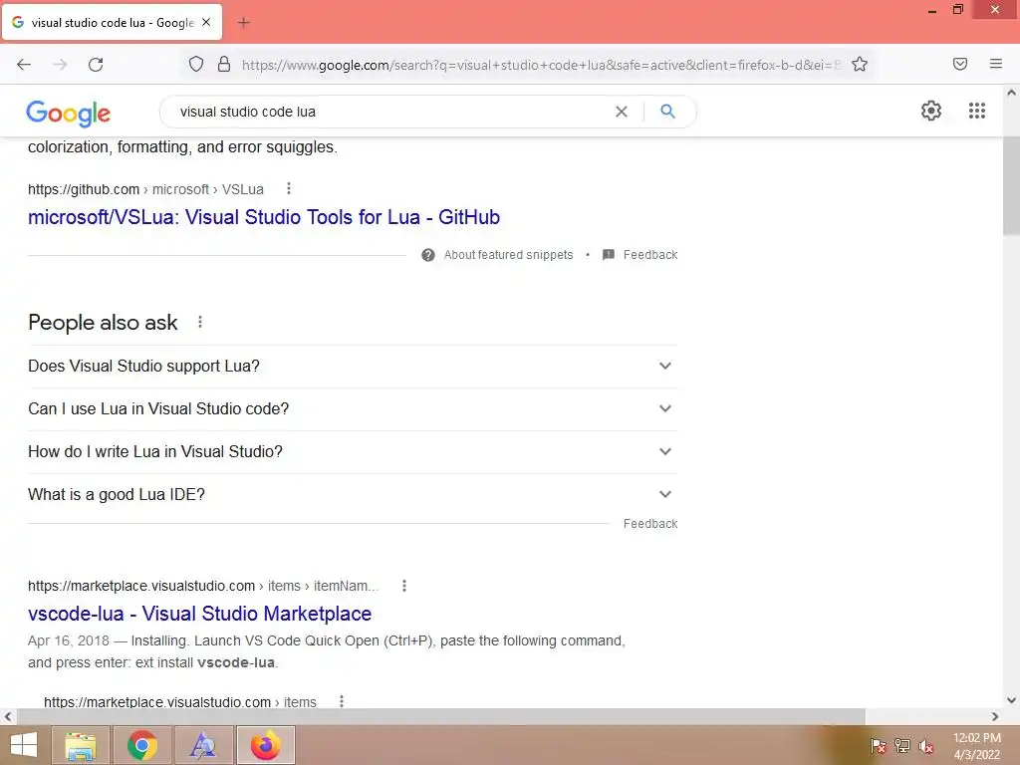Click Feedback below the People also ask list
The height and width of the screenshot is (765, 1020).
pos(649,524)
